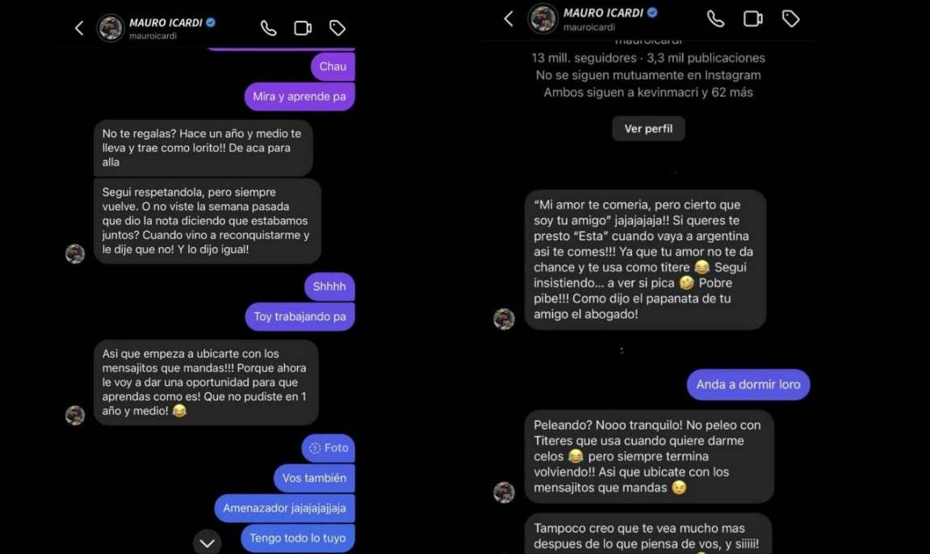Tap the back arrow in left chat

pos(79,28)
